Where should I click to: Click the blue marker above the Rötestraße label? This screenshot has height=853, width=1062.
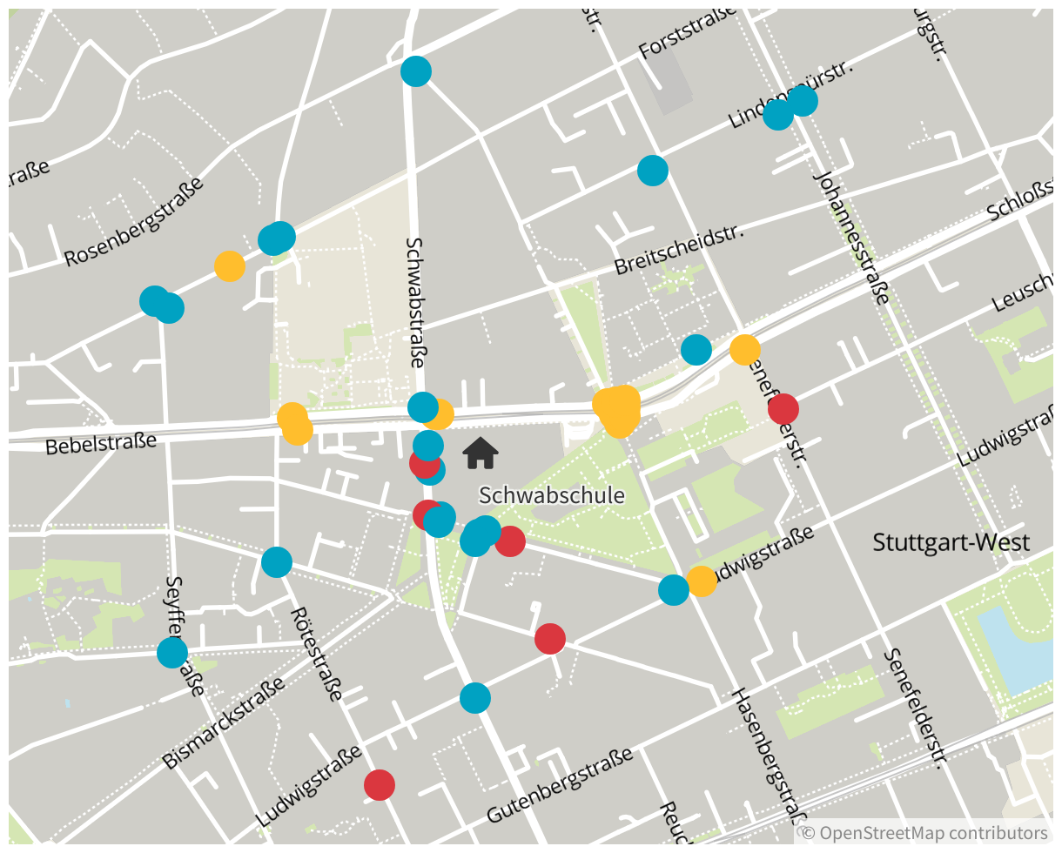point(276,561)
